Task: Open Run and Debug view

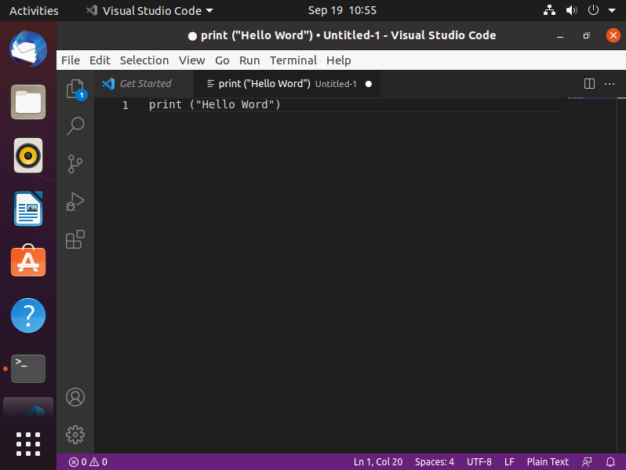Action: 75,202
